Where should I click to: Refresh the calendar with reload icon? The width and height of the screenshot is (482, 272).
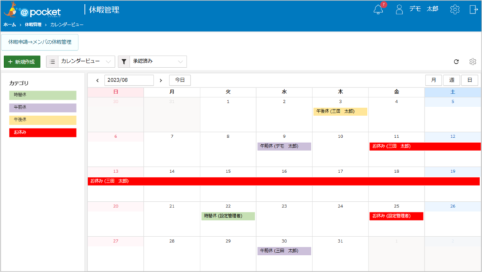point(456,62)
